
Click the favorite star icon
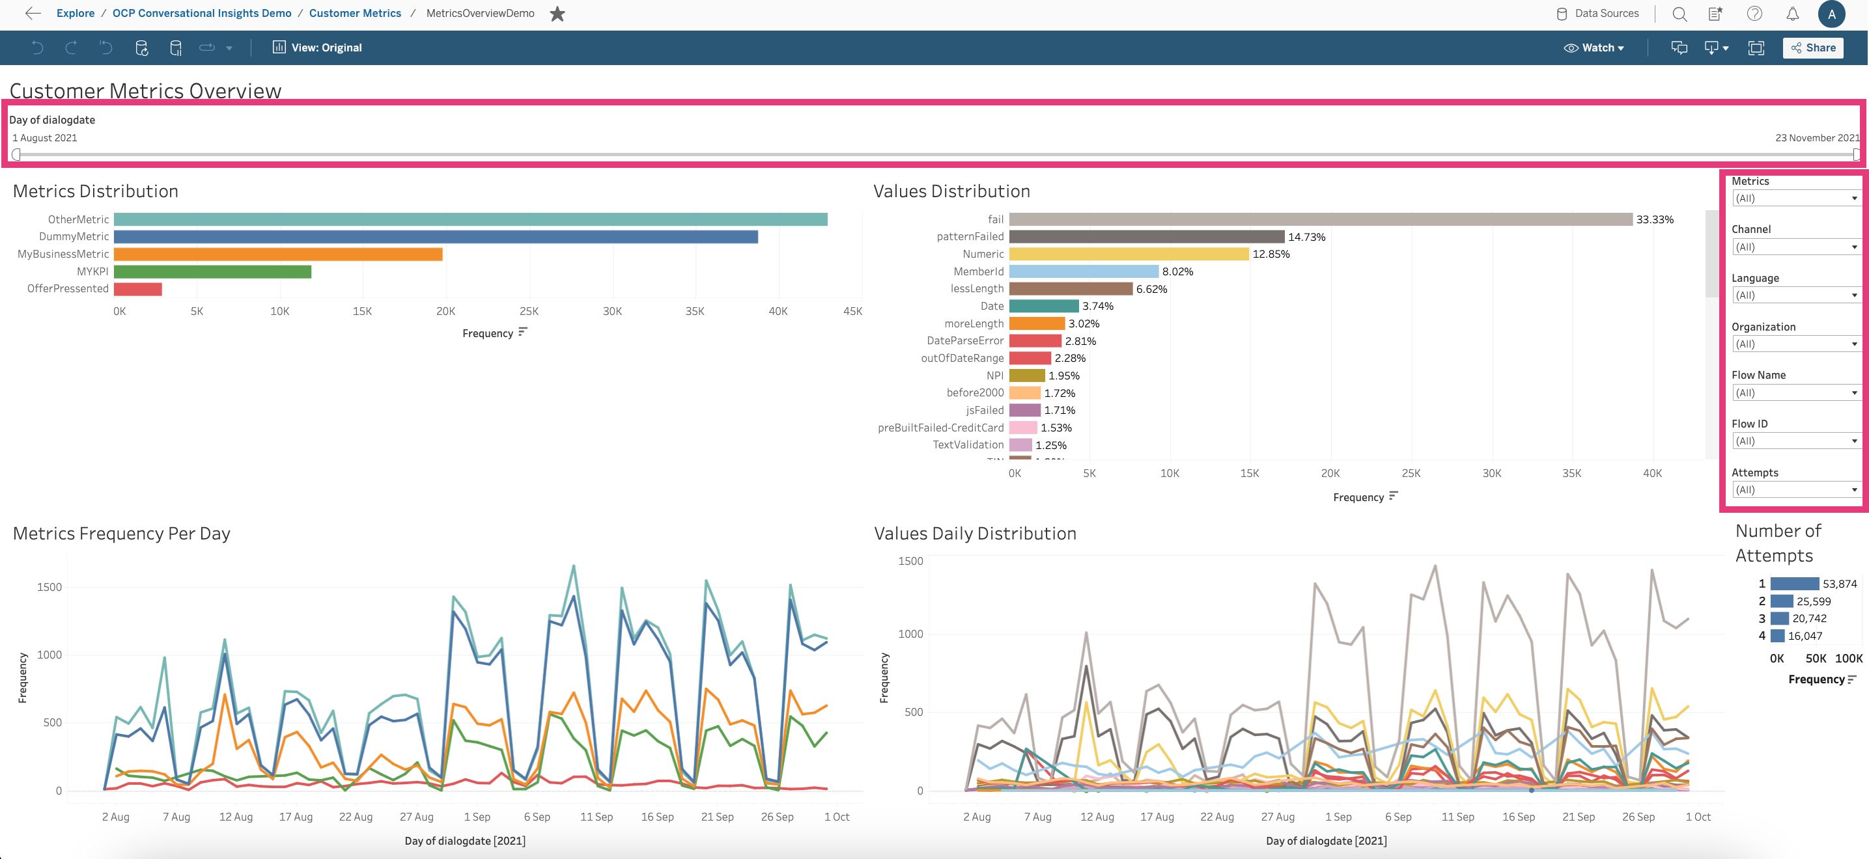pyautogui.click(x=557, y=14)
